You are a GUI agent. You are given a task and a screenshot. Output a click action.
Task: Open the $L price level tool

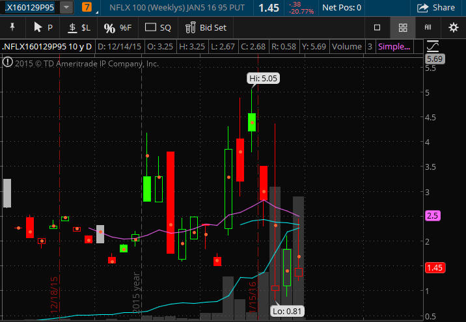point(79,27)
